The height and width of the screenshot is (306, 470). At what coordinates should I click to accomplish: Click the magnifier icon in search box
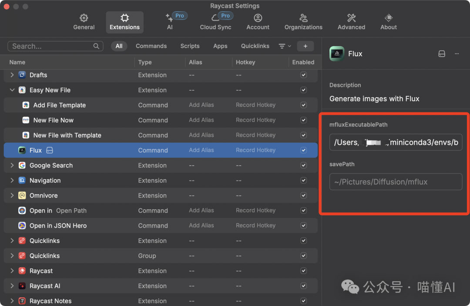(96, 46)
